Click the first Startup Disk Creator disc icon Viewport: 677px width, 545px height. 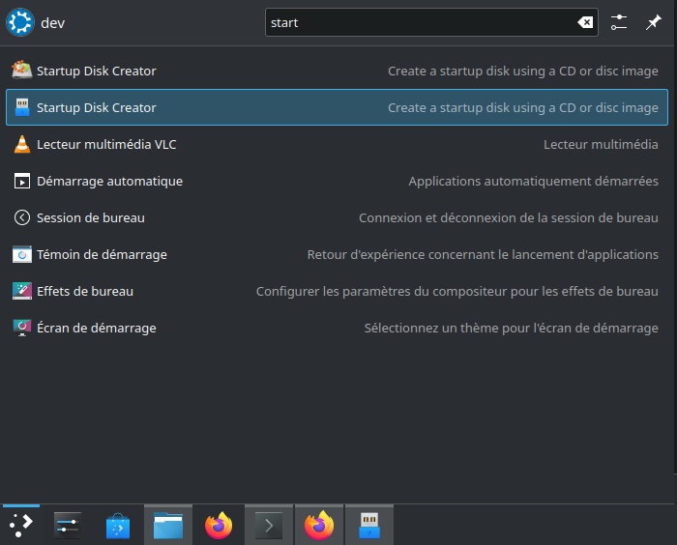(22, 71)
